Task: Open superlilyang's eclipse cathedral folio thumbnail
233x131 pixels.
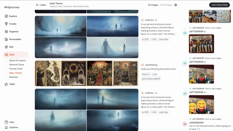Action: pyautogui.click(x=74, y=73)
